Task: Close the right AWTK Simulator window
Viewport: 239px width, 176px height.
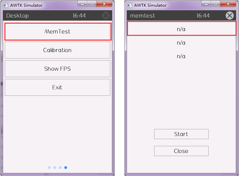Action: 228,4
